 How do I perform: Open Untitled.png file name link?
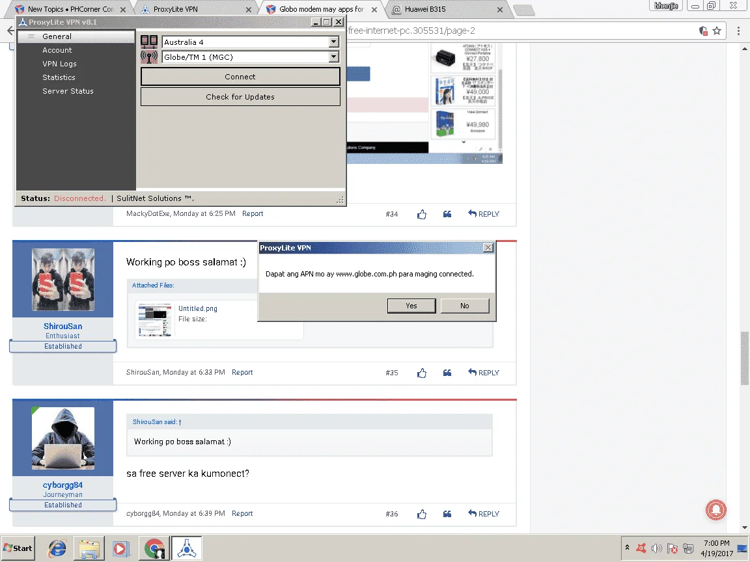pos(198,309)
